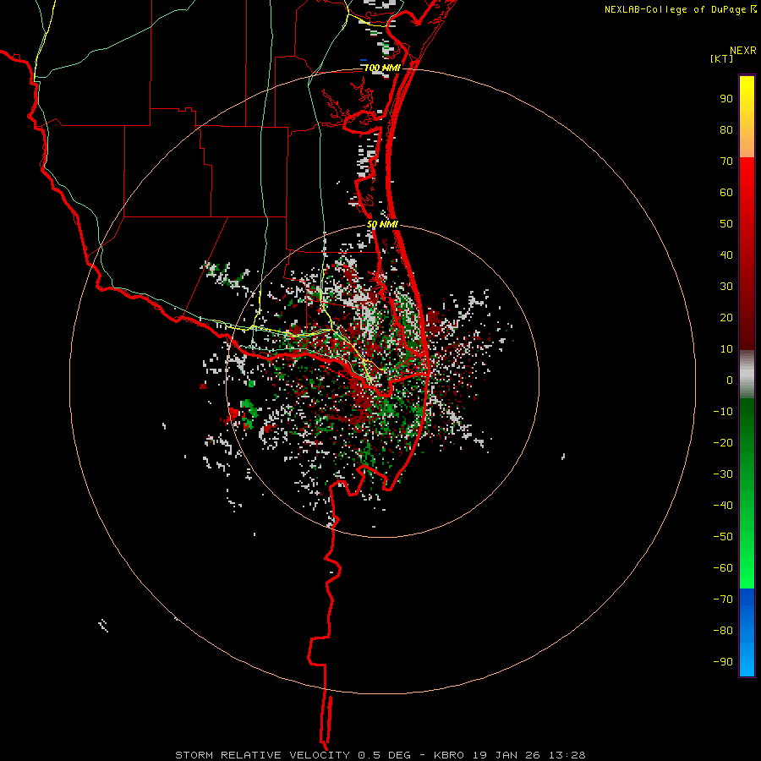Click the [KT] units label
The image size is (761, 761).
(x=722, y=58)
